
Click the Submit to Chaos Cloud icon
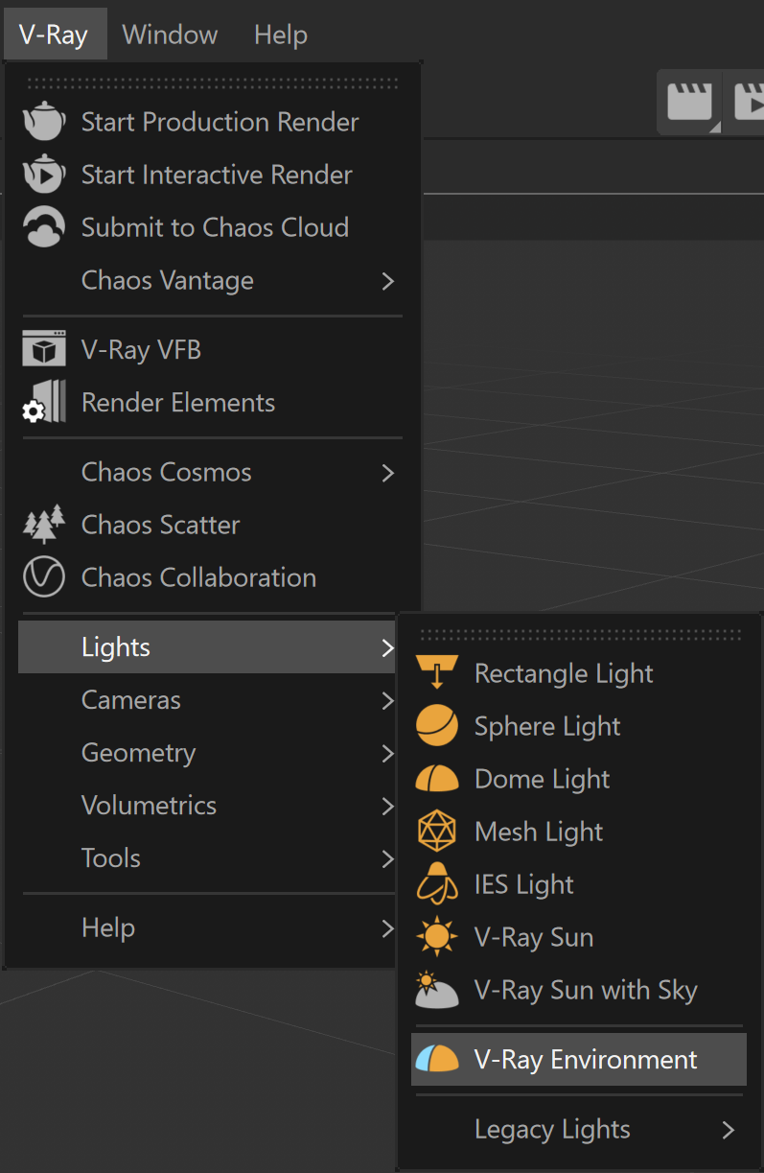(x=44, y=227)
